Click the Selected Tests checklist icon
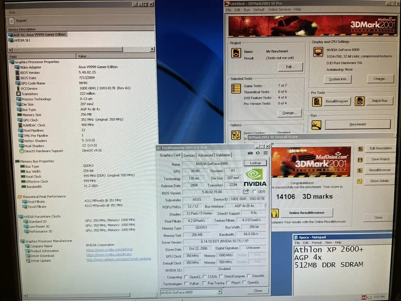 pos(236,88)
